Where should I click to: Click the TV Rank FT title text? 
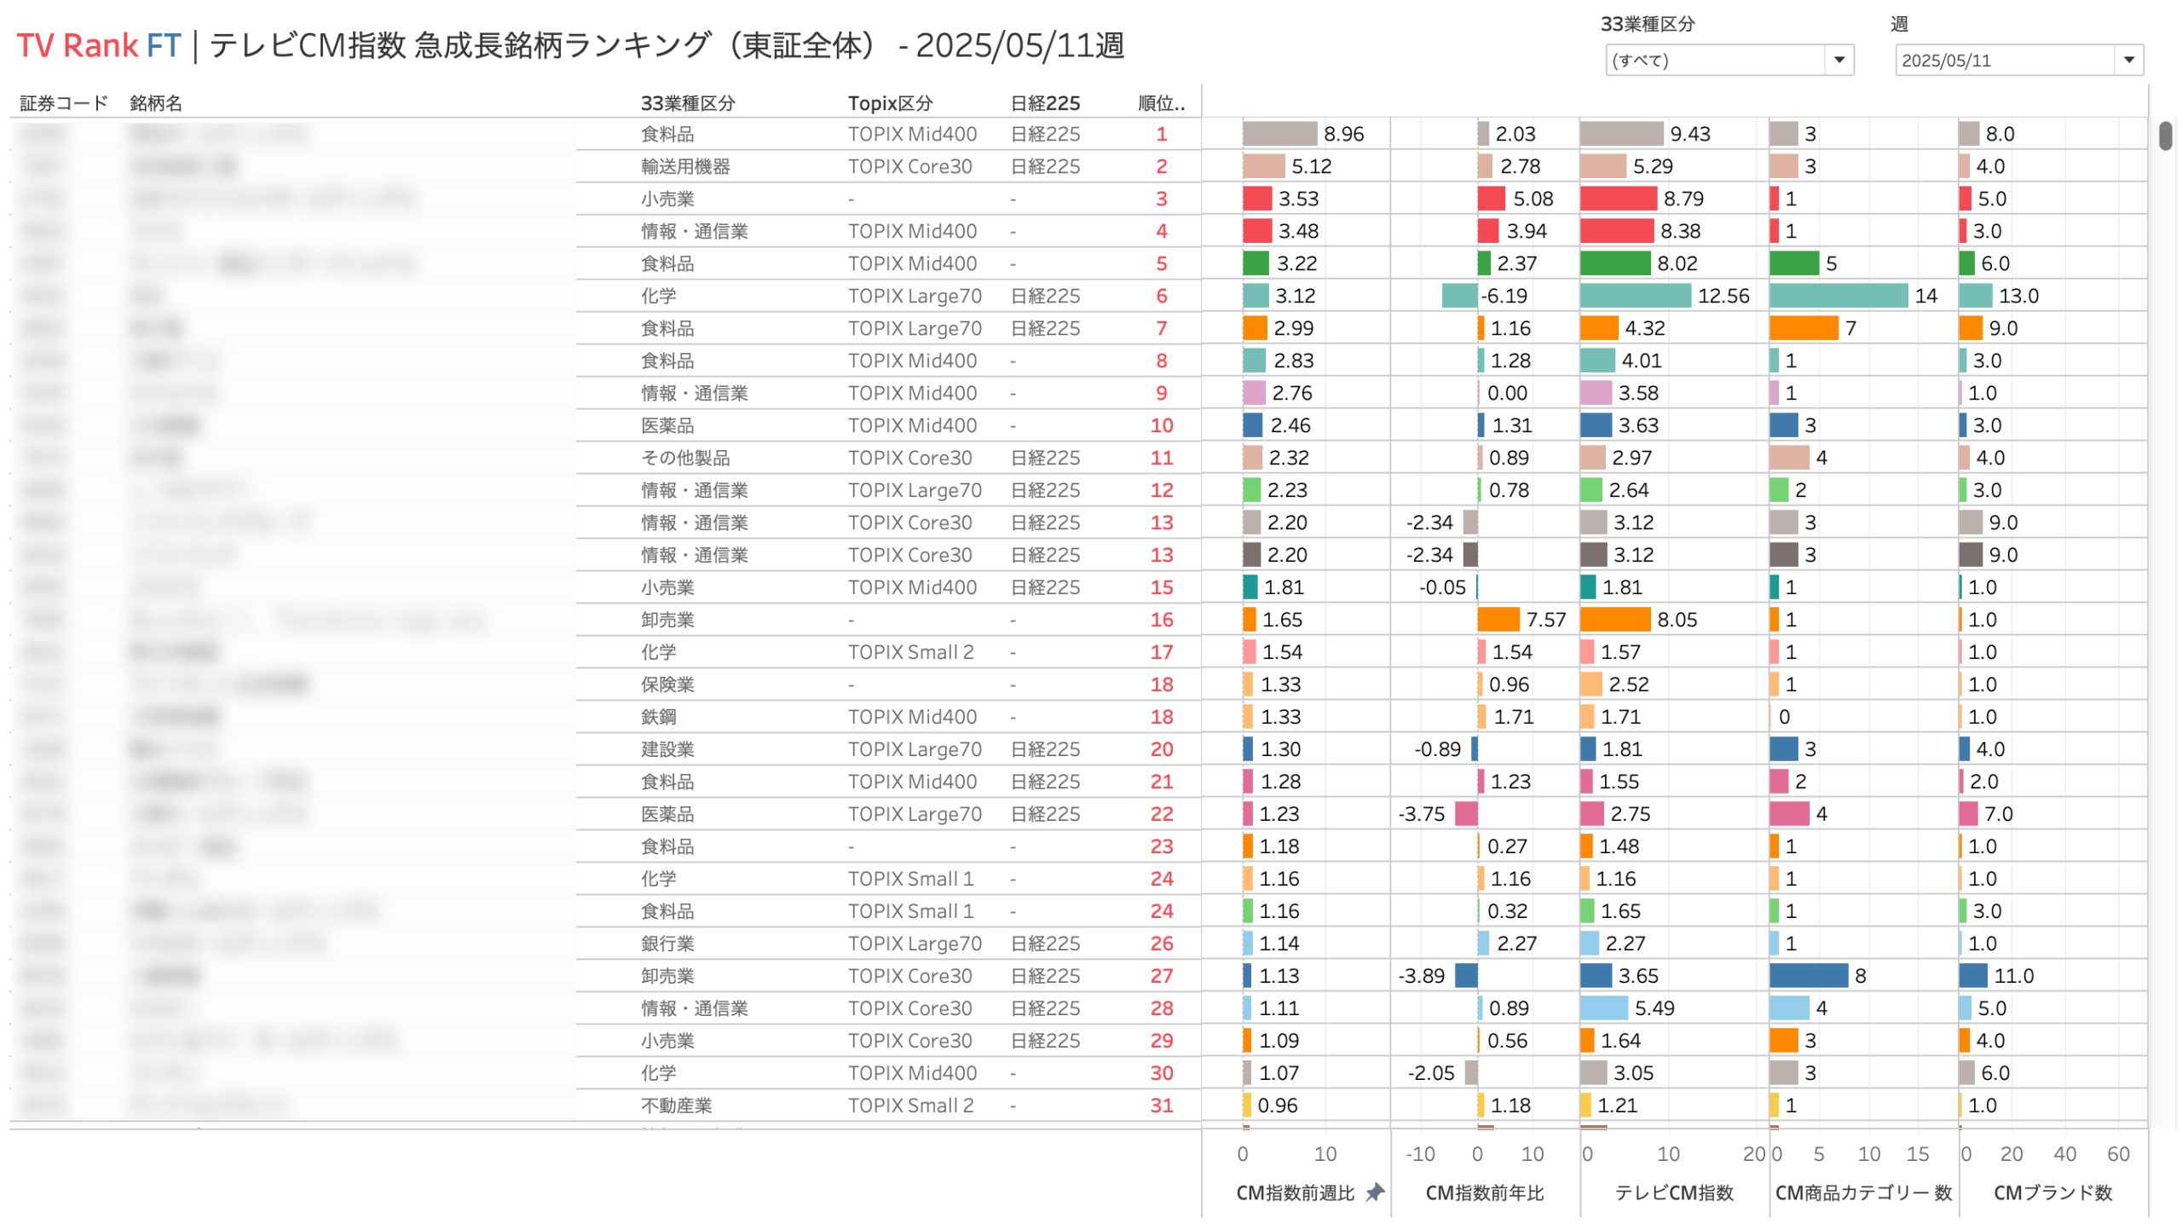click(98, 45)
